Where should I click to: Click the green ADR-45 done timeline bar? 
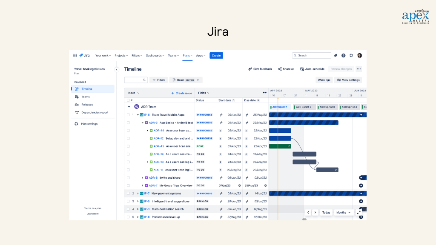280,146
